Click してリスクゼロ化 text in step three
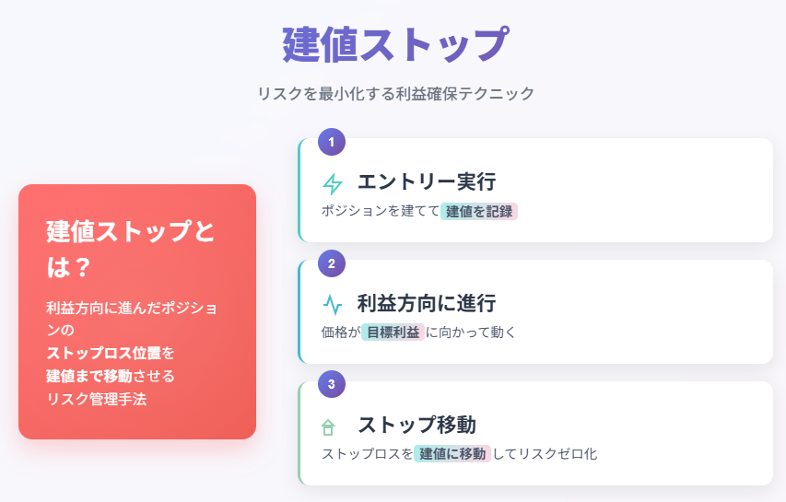The image size is (786, 502). pos(545,453)
